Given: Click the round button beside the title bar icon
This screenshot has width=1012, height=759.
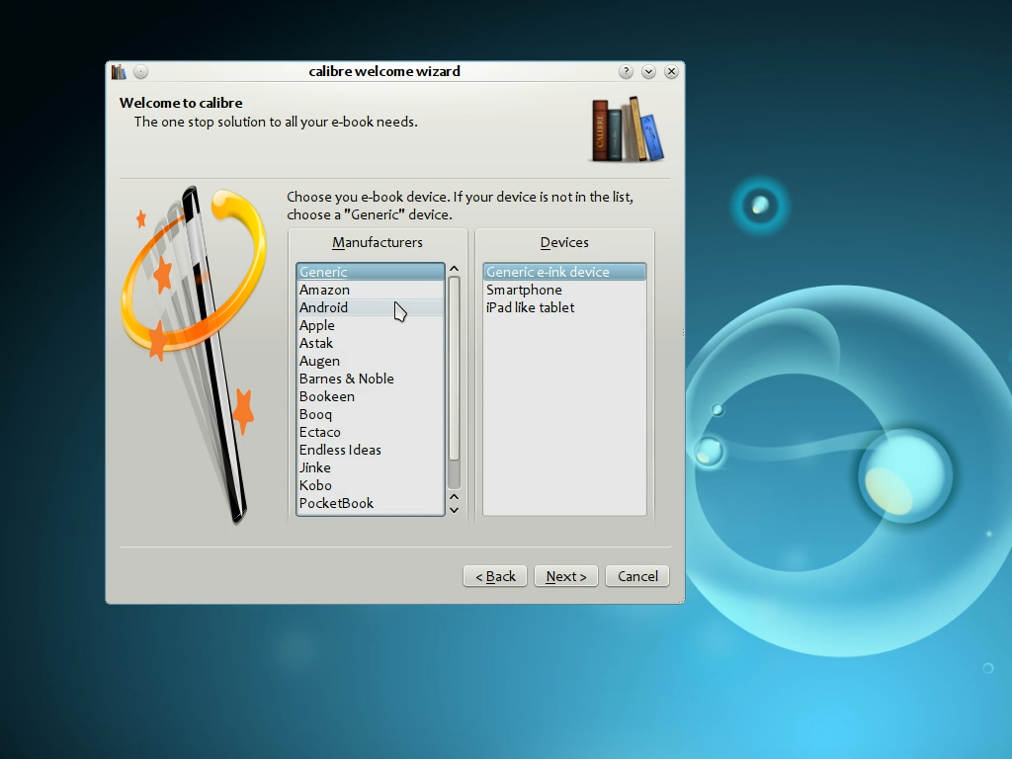Looking at the screenshot, I should click(141, 72).
